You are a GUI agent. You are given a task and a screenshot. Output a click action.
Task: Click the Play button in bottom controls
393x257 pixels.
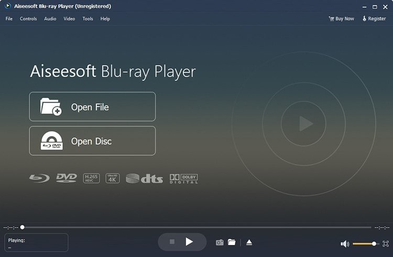click(x=189, y=242)
